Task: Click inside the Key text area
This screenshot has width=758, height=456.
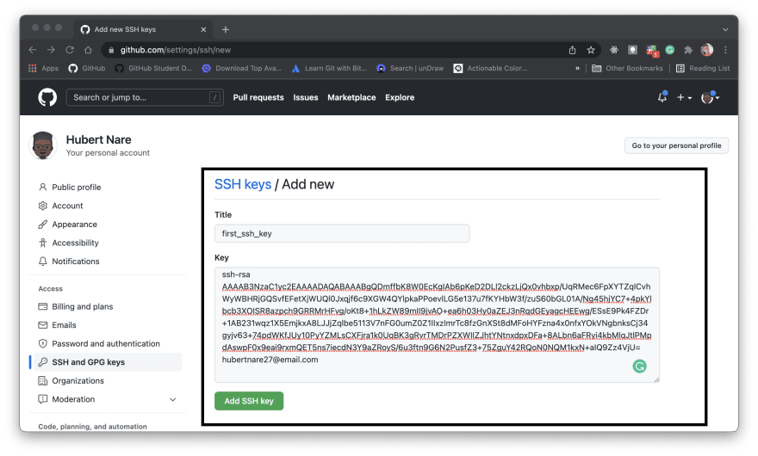Action: (x=437, y=324)
